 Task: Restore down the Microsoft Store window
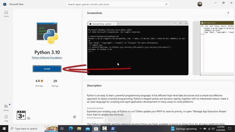coord(223,3)
